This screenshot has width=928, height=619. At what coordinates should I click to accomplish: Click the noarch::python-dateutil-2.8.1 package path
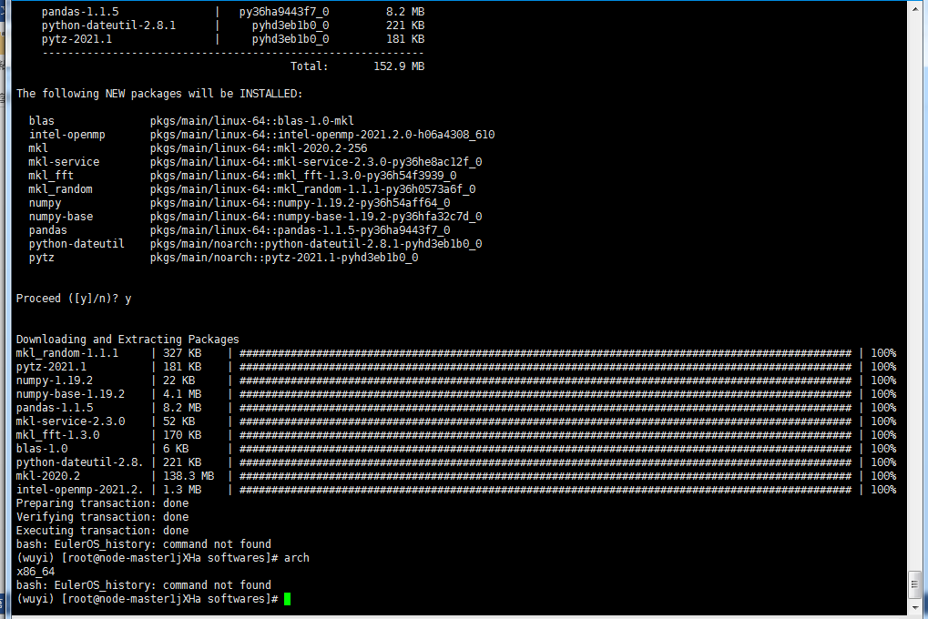[316, 243]
